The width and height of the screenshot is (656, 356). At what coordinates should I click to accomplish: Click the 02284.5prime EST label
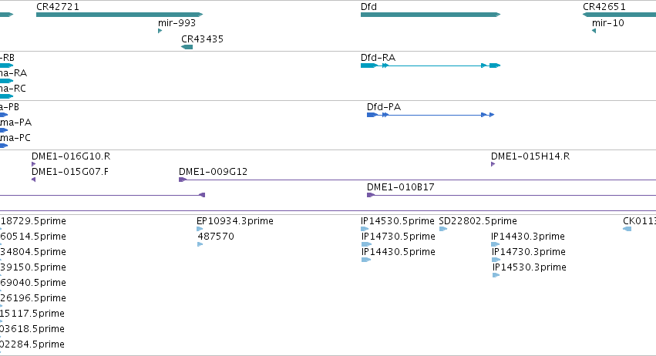[32, 344]
